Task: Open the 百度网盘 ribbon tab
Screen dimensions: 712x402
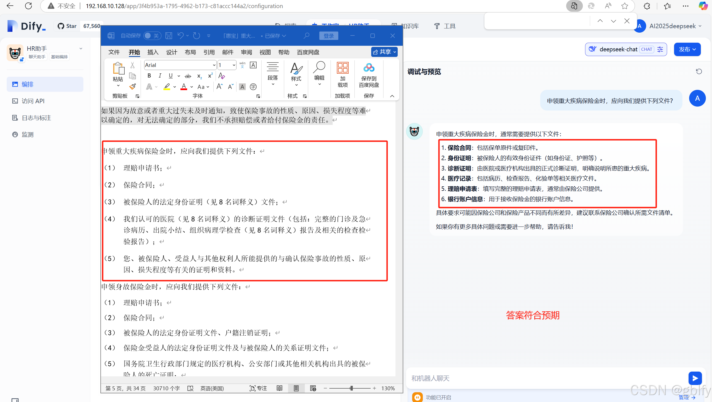Action: pyautogui.click(x=308, y=52)
